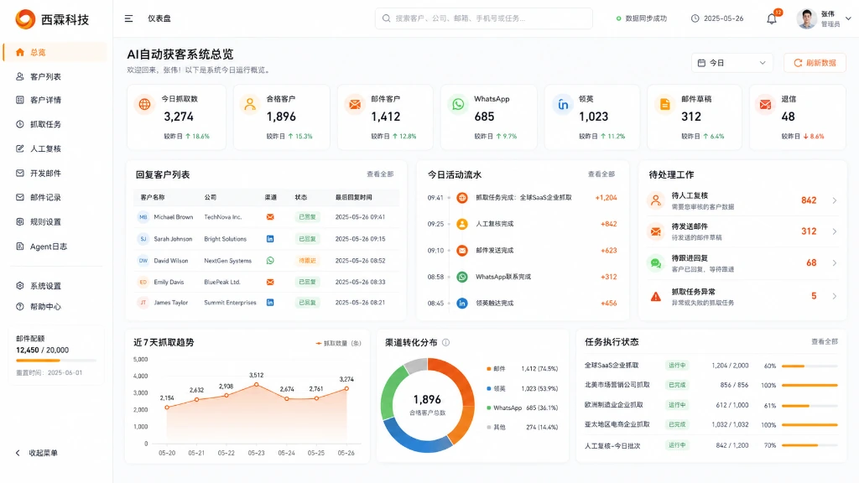Click the envelope icon on 邮件客户 card
Image resolution: width=859 pixels, height=483 pixels.
click(355, 104)
